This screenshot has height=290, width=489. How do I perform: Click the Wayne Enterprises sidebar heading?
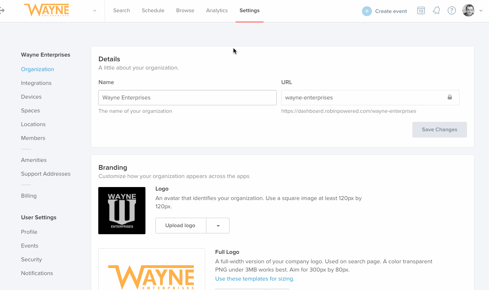click(46, 55)
